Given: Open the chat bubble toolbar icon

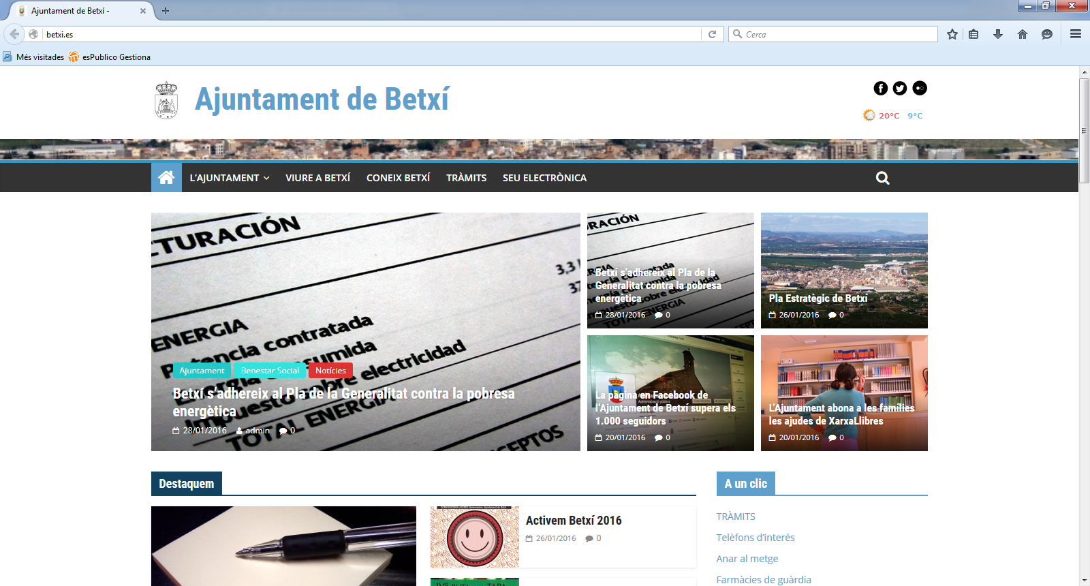Looking at the screenshot, I should pos(1047,34).
